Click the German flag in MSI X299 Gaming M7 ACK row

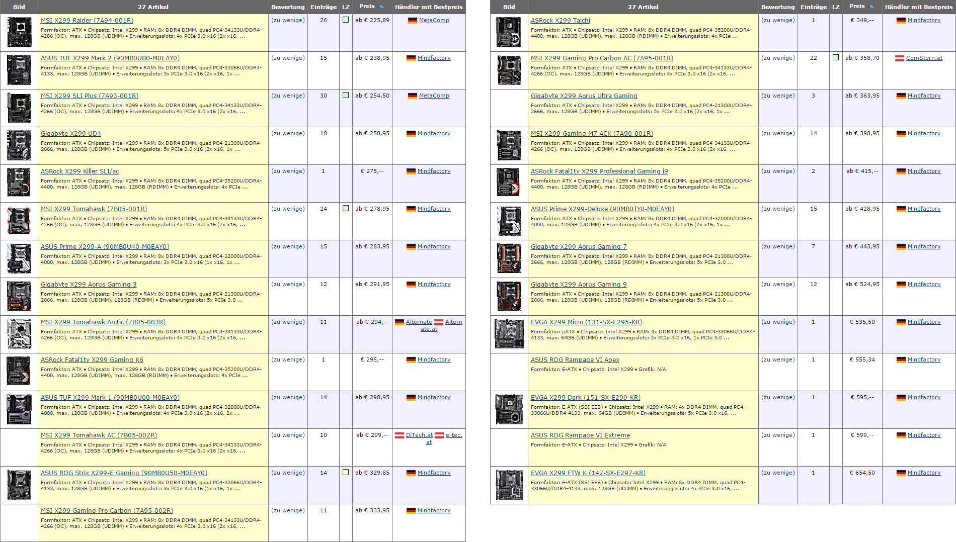[901, 134]
